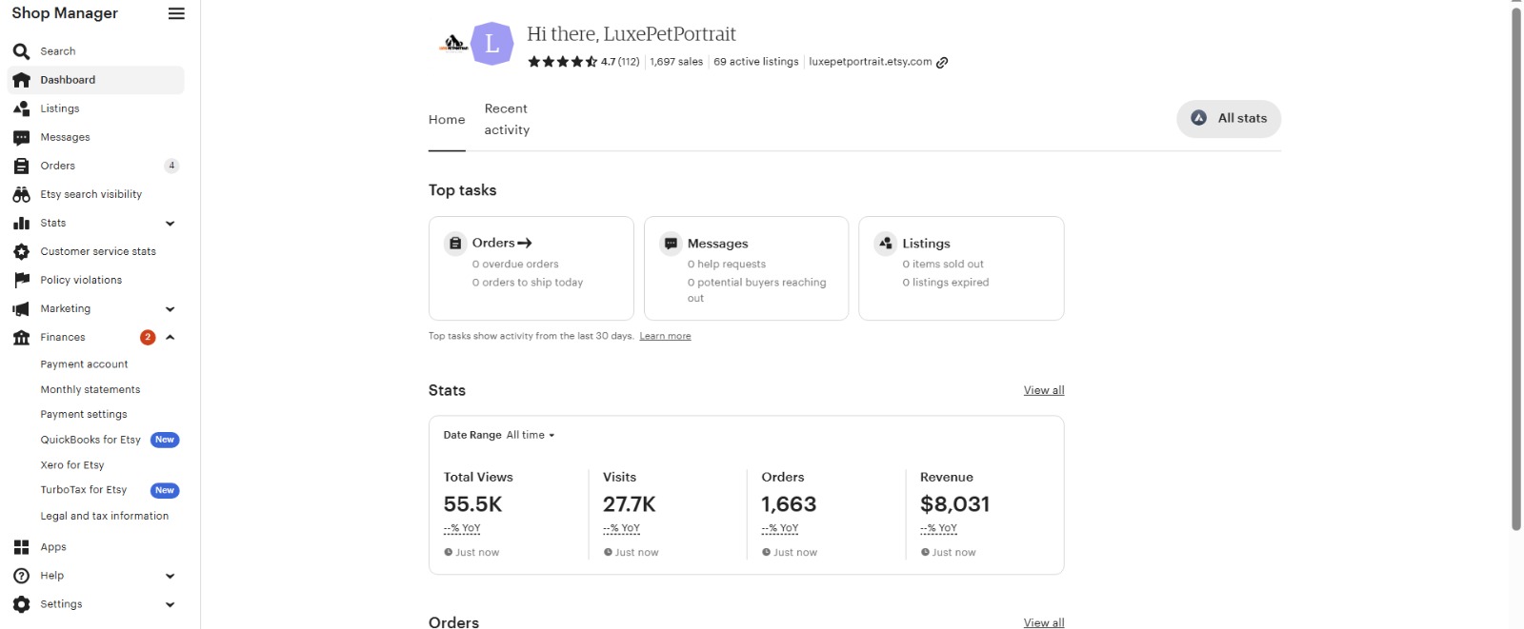Viewport: 1524px width, 629px height.
Task: Click the Orders card clipboard icon
Action: tap(455, 244)
